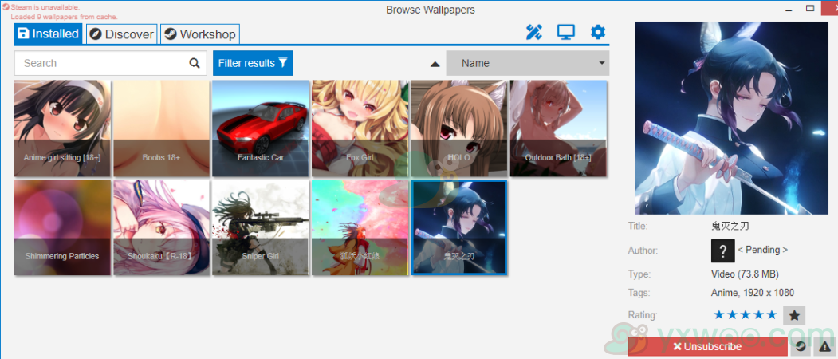This screenshot has width=838, height=359.
Task: Switch to the Workshop tab
Action: point(200,34)
